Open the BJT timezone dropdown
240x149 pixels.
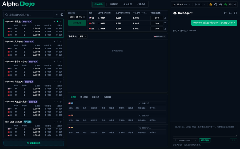click(181, 5)
